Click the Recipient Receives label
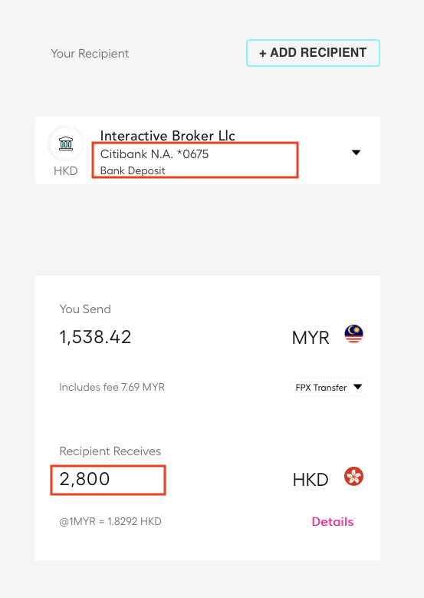The image size is (424, 598). click(110, 451)
